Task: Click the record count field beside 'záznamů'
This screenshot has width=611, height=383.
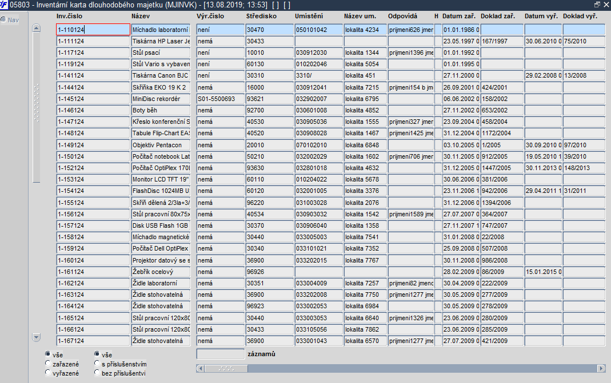Action: (221, 354)
